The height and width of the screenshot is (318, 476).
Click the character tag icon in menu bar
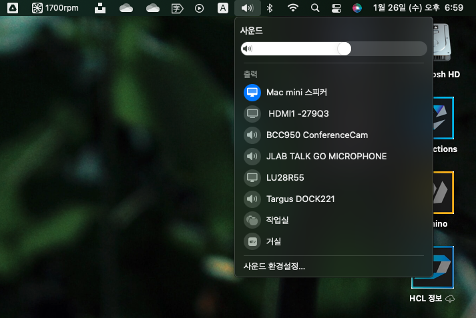(x=178, y=8)
